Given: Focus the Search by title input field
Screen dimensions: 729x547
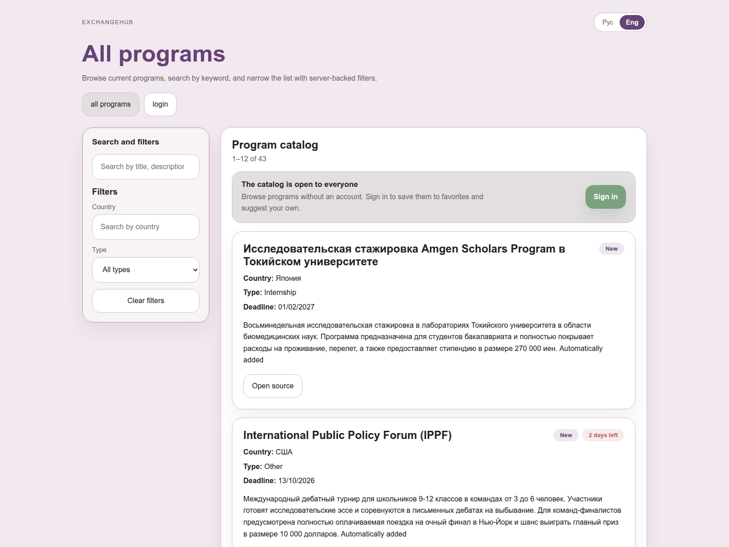Looking at the screenshot, I should click(146, 167).
